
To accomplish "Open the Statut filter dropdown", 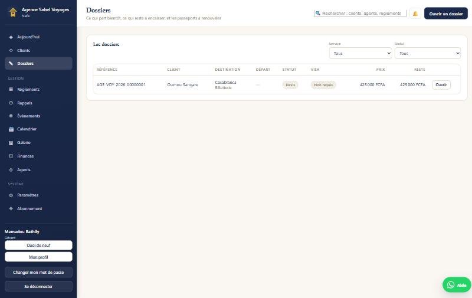I will click(x=427, y=53).
